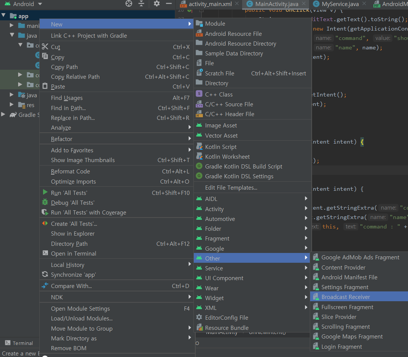Viewport: 408px width, 357px height.
Task: Click the Open in Terminal icon
Action: click(45, 253)
